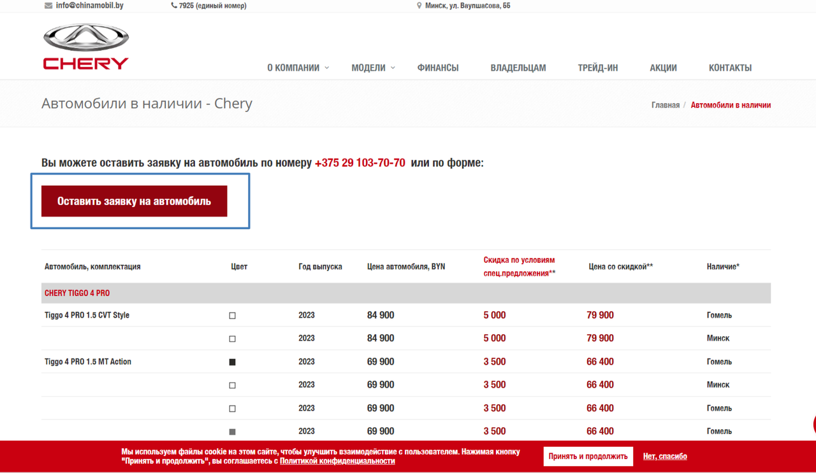The width and height of the screenshot is (816, 473).
Task: Expand the chevron next to МОДЕЛИ
Action: (393, 67)
